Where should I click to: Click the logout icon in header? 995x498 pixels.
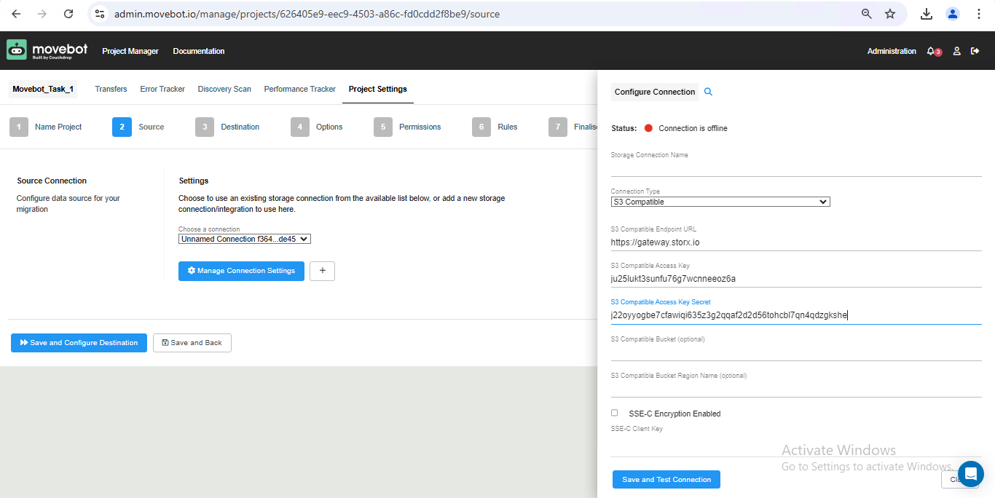975,51
